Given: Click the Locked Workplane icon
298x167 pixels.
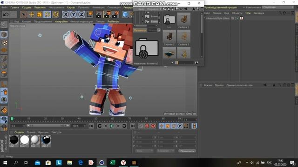Looking at the screenshot, I should tap(4, 120).
